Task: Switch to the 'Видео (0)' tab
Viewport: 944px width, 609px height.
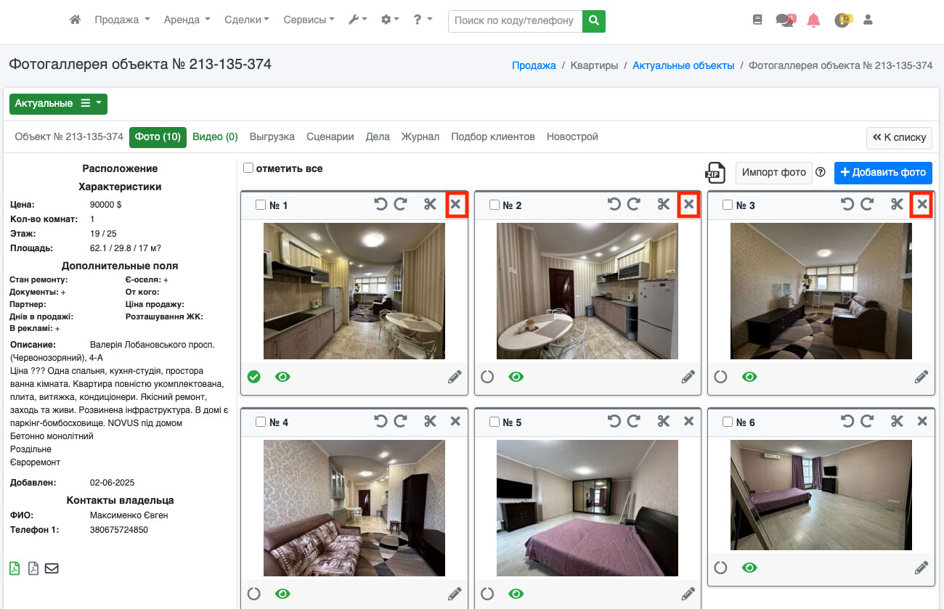Action: [x=215, y=136]
